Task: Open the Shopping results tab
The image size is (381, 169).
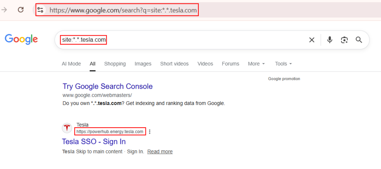Action: click(x=115, y=64)
